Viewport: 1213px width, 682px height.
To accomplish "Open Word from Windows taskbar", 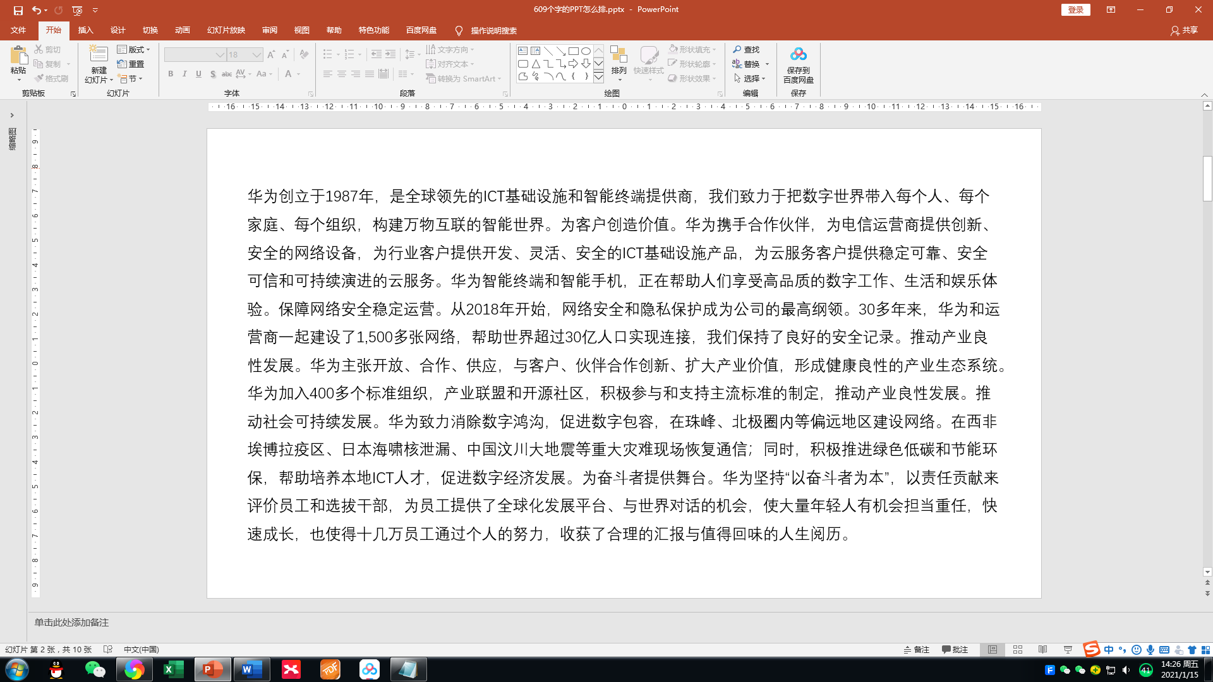I will [251, 669].
